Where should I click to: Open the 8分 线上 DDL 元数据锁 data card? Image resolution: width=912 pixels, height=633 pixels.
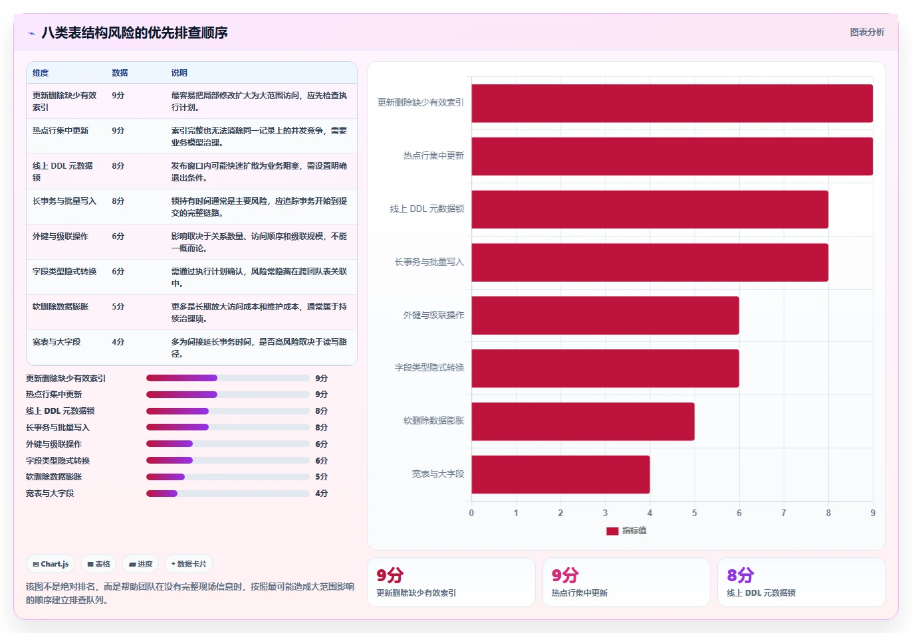point(802,582)
